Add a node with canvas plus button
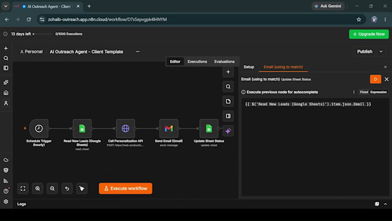This screenshot has width=392, height=221. pyautogui.click(x=228, y=72)
